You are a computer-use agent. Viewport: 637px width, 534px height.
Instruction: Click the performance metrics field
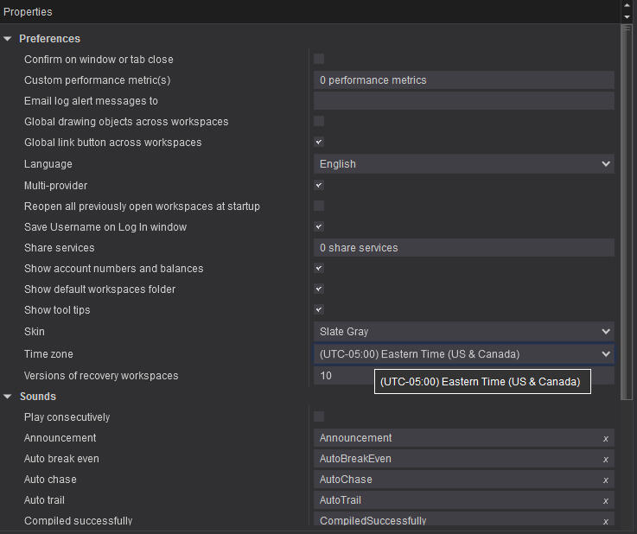[x=463, y=80]
